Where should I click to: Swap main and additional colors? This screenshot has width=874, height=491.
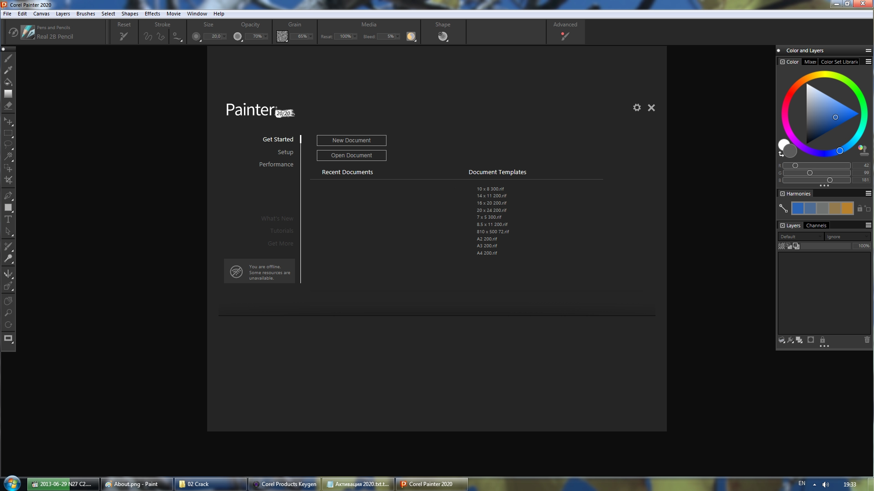point(781,155)
